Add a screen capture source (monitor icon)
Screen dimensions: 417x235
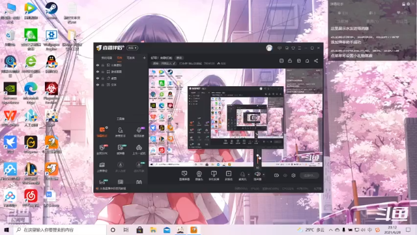click(184, 176)
